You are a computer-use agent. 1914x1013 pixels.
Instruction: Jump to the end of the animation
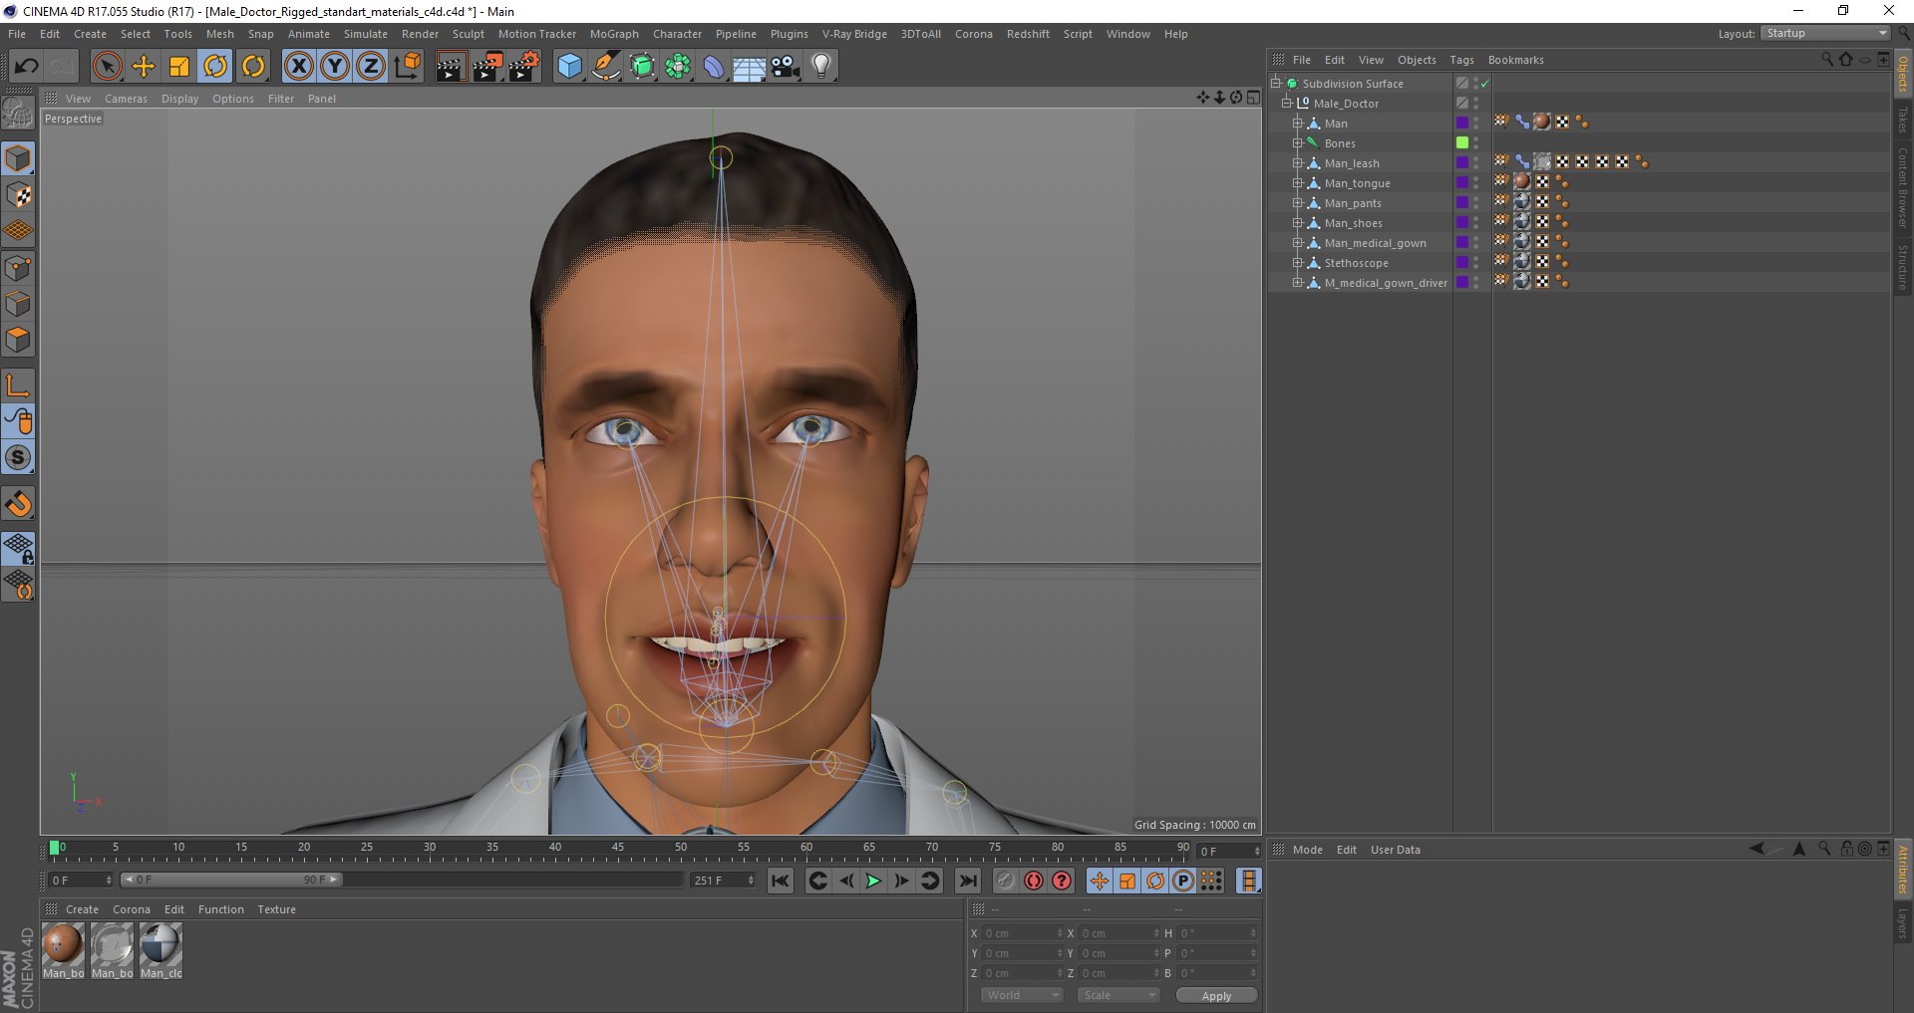pyautogui.click(x=968, y=881)
